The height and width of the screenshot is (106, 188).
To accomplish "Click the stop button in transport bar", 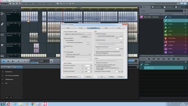I will click(13, 61).
